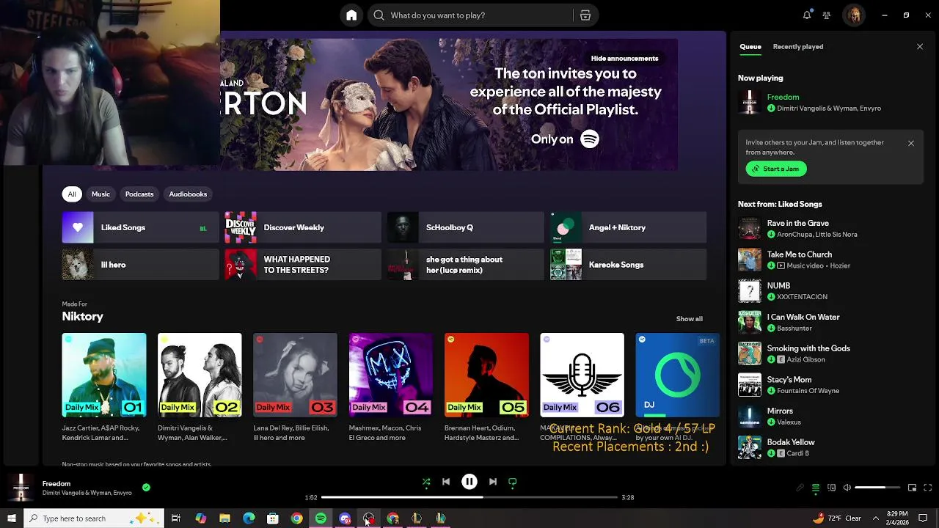Viewport: 939px width, 528px height.
Task: Seek on the song progress bar
Action: 469,497
